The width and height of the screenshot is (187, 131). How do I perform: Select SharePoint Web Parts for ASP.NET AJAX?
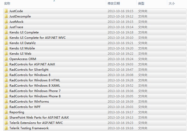click(39, 118)
